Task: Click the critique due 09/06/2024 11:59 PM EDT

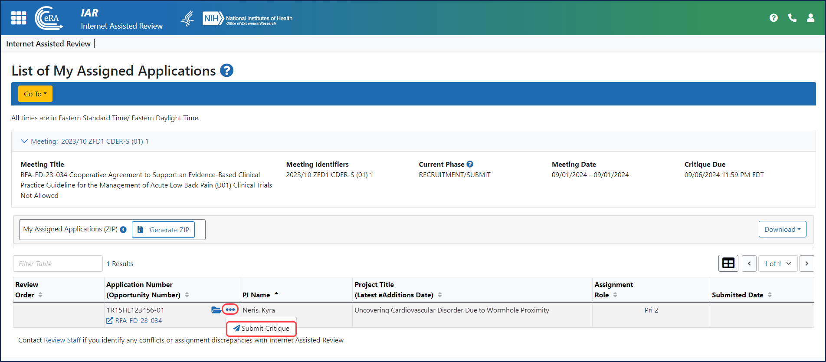Action: (x=724, y=175)
